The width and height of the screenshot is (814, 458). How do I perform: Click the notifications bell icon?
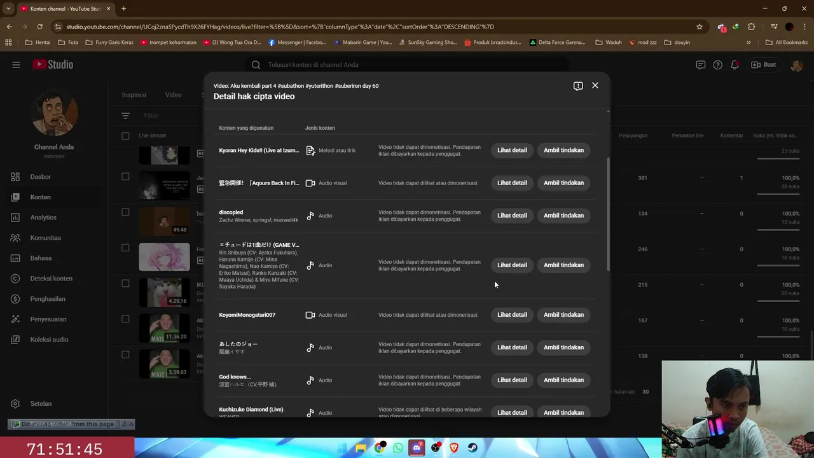735,65
